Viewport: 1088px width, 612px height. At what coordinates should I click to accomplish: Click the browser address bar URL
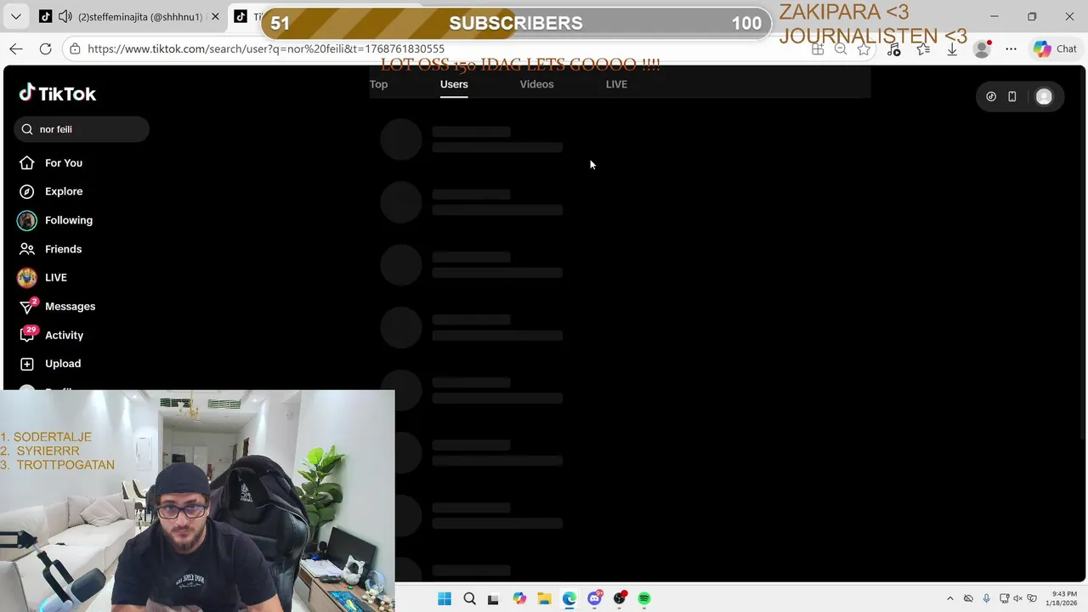(x=266, y=49)
